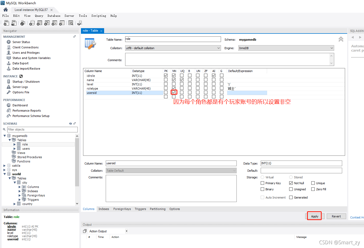Create new stored procedure toolbar icon
The height and width of the screenshot is (248, 364).
54,23
